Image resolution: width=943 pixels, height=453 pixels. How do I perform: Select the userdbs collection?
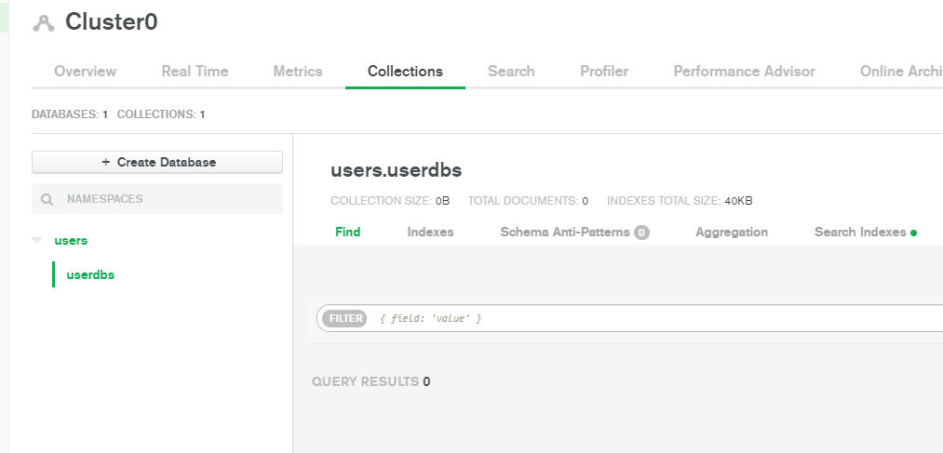90,274
